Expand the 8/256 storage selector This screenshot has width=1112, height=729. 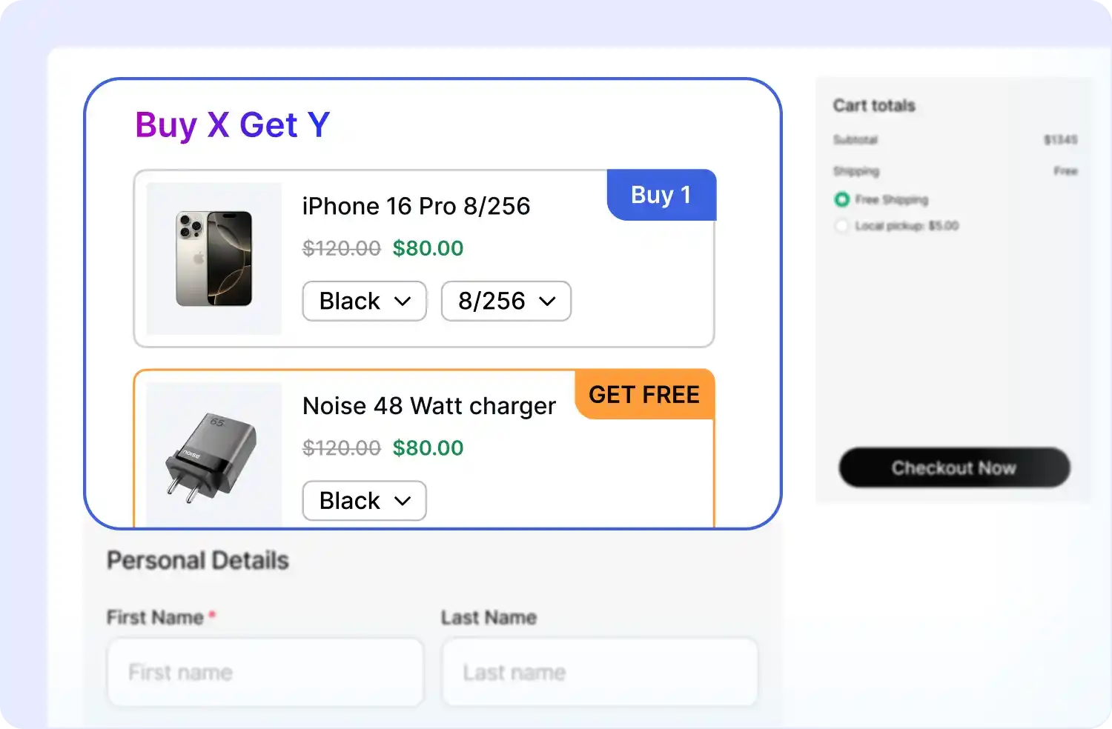506,301
